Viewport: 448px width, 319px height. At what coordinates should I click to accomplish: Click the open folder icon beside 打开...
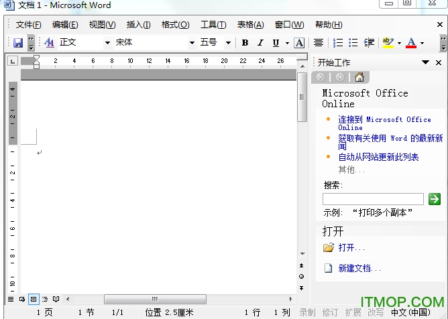pyautogui.click(x=329, y=247)
